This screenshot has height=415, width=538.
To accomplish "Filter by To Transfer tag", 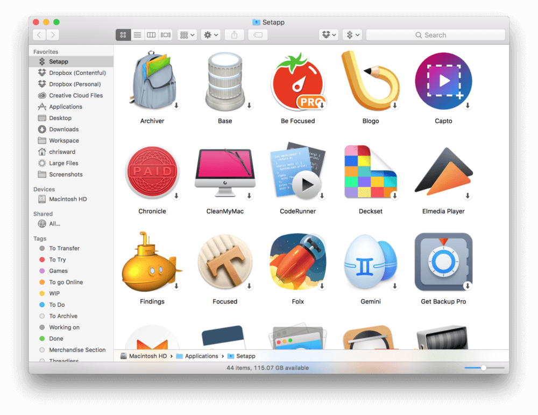I will (x=71, y=249).
